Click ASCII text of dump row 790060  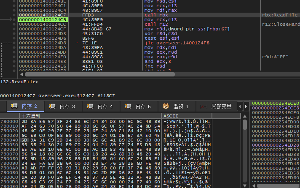pyautogui.click(x=187, y=149)
